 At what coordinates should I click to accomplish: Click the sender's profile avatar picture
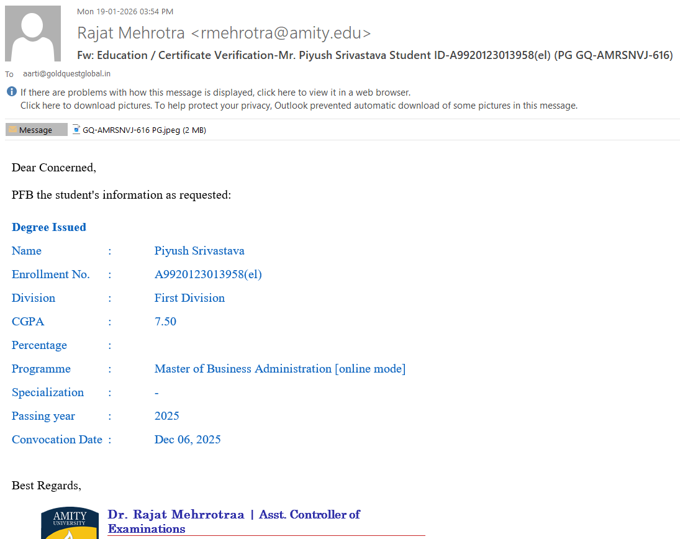click(33, 34)
